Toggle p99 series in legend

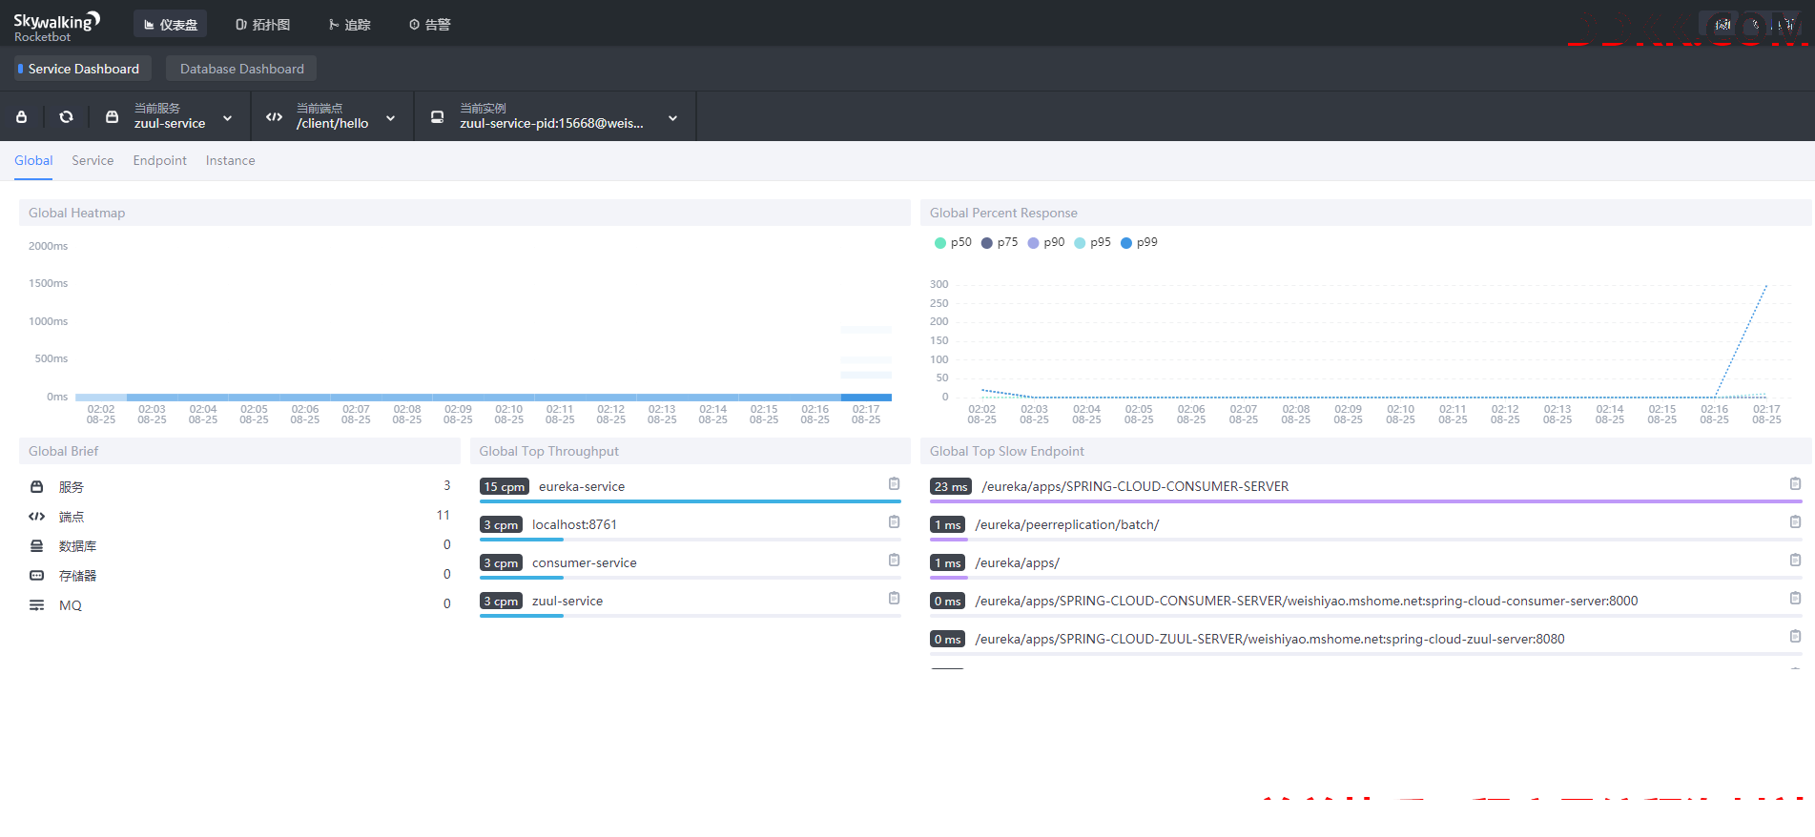(x=1139, y=242)
